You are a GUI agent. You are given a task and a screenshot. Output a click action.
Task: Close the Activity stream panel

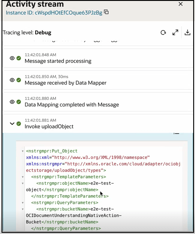[181, 4]
